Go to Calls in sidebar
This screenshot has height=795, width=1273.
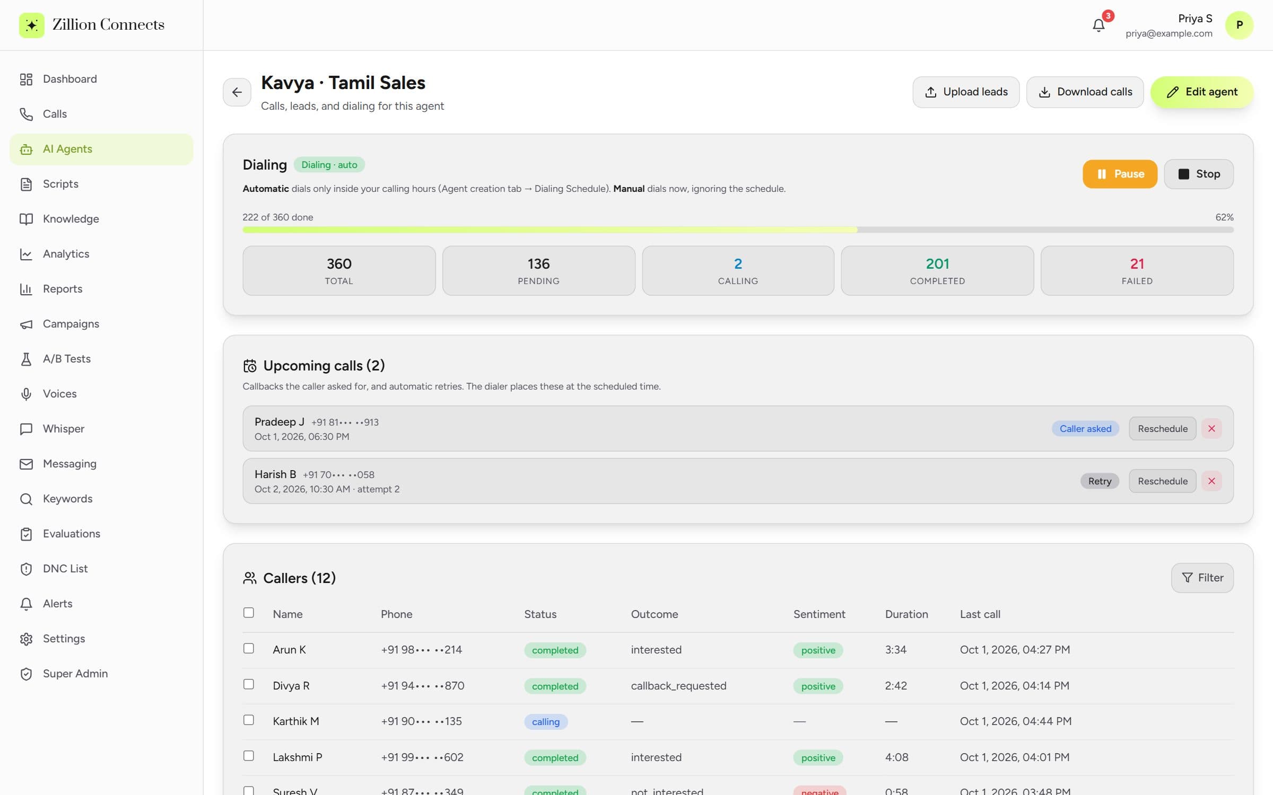pos(101,114)
